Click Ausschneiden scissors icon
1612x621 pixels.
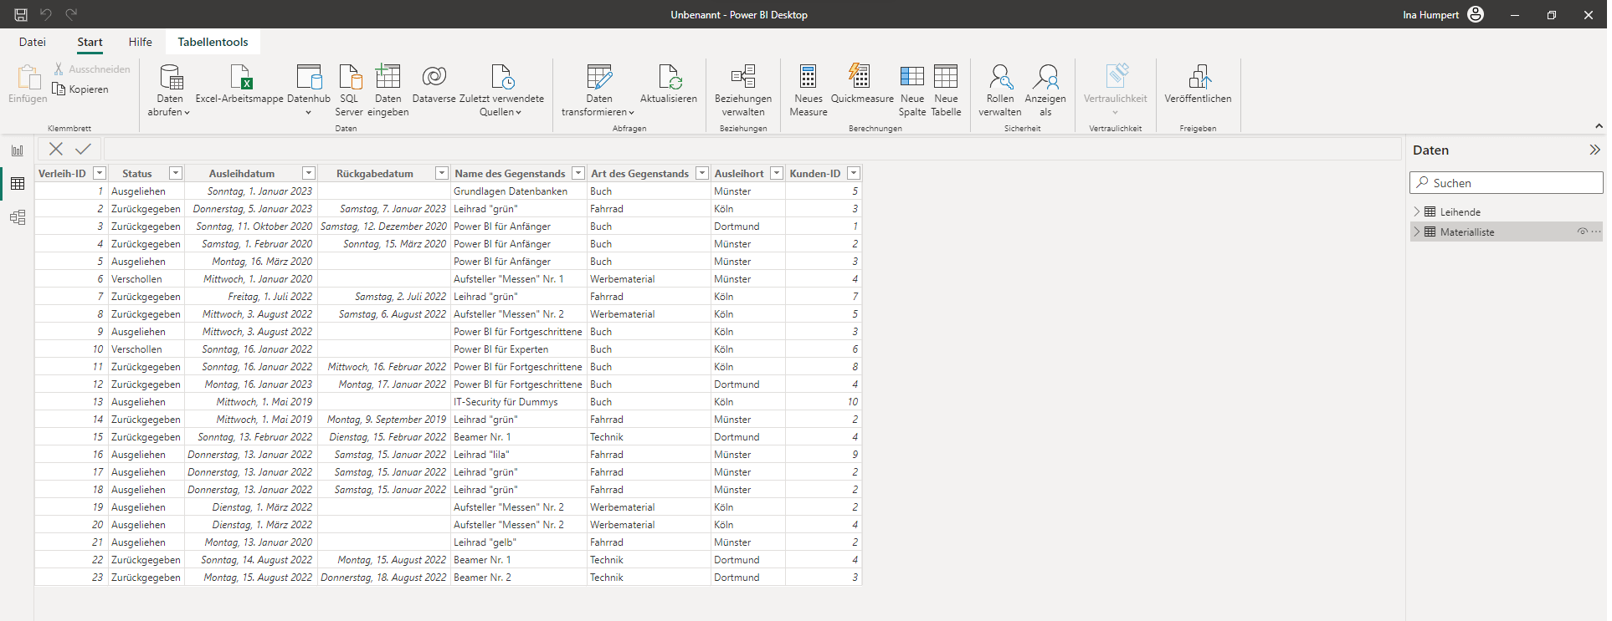[x=59, y=69]
